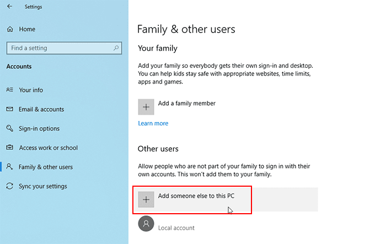Select the Local account user entry
375x244 pixels.
tap(176, 227)
